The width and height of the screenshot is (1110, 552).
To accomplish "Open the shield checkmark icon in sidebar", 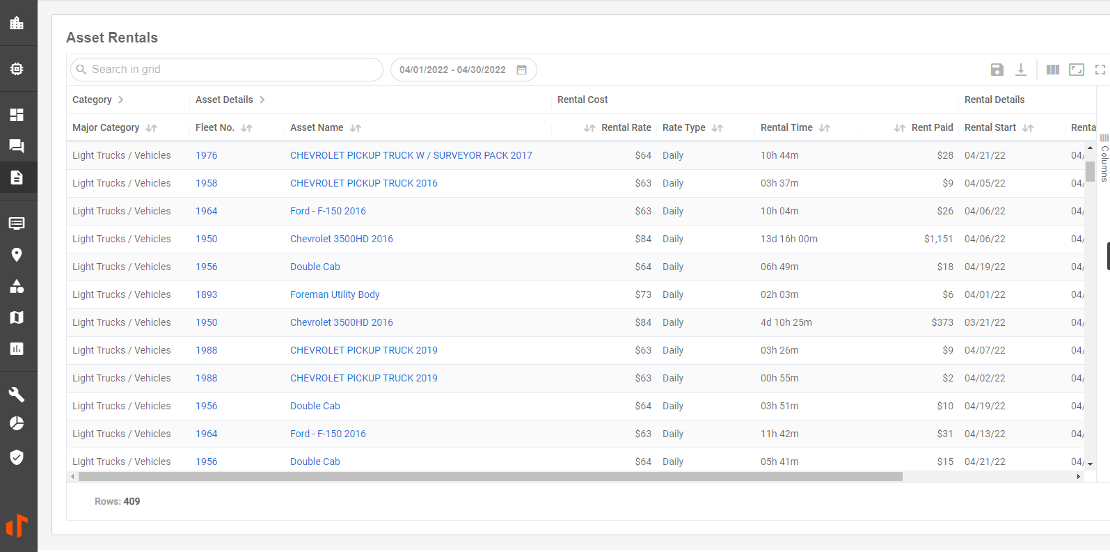I will coord(17,457).
